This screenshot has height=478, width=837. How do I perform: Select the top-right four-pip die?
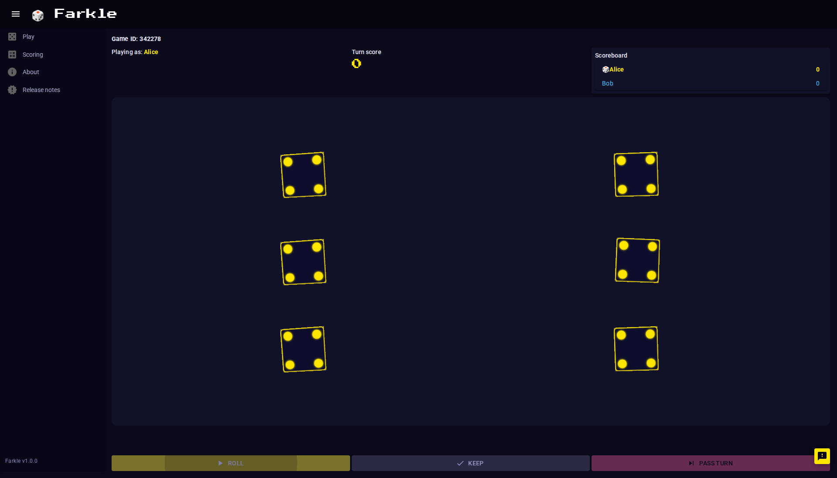[x=636, y=174]
